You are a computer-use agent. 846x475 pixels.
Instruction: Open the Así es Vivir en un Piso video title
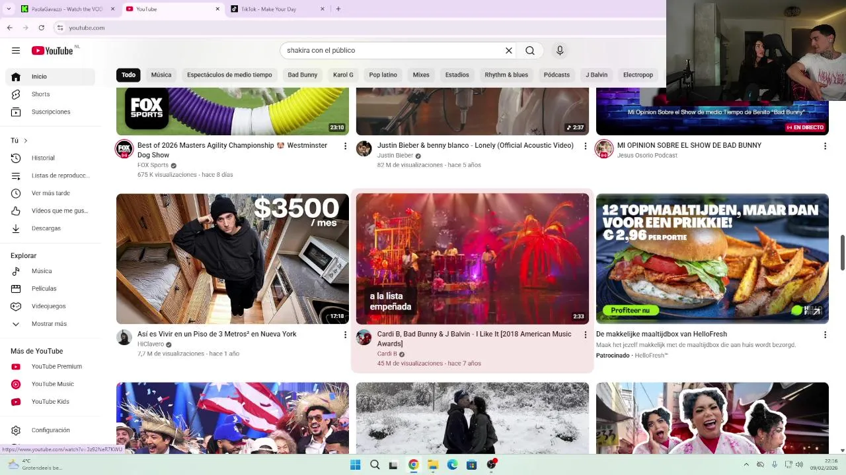tap(217, 334)
